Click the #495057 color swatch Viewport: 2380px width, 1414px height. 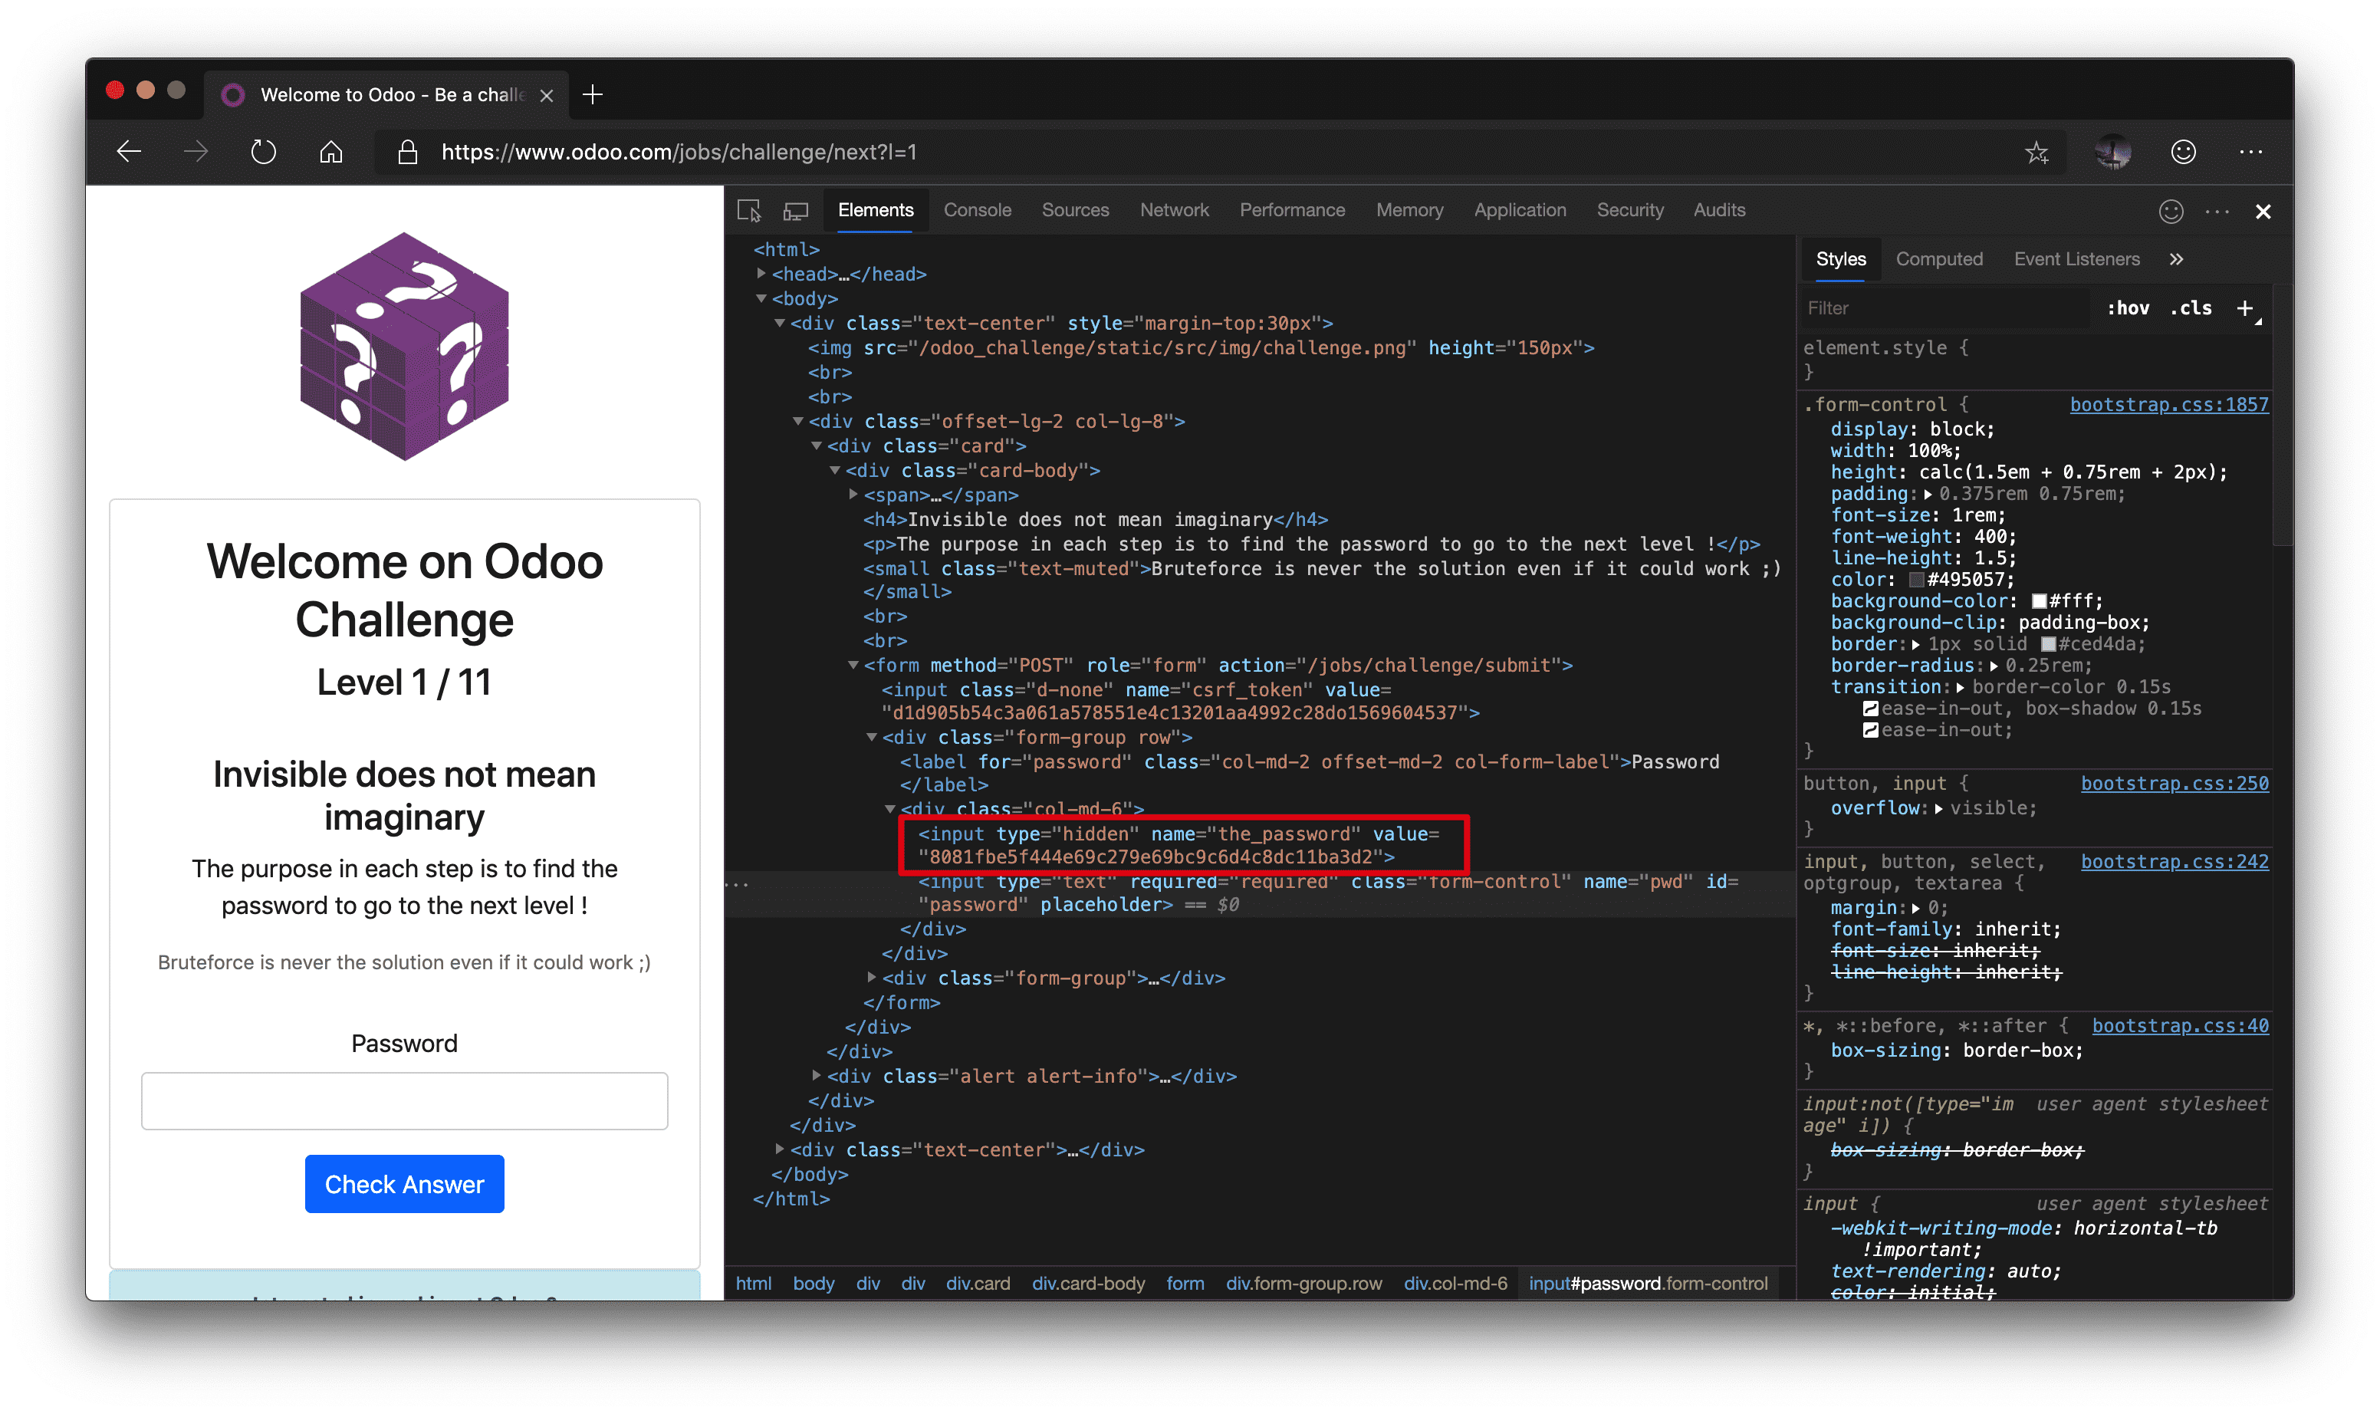coord(1916,580)
